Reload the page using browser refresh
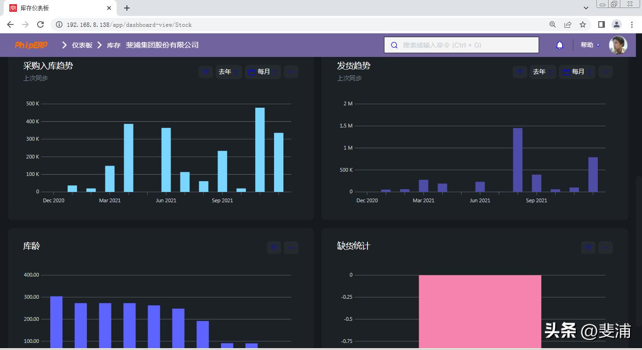The height and width of the screenshot is (350, 642). tap(40, 24)
